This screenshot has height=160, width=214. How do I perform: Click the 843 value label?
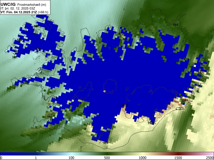click(121, 34)
